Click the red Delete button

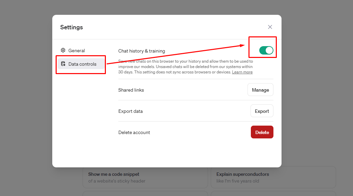coord(262,132)
